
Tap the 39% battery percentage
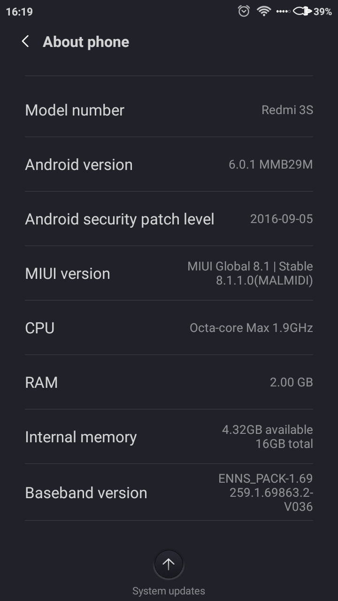click(x=323, y=12)
